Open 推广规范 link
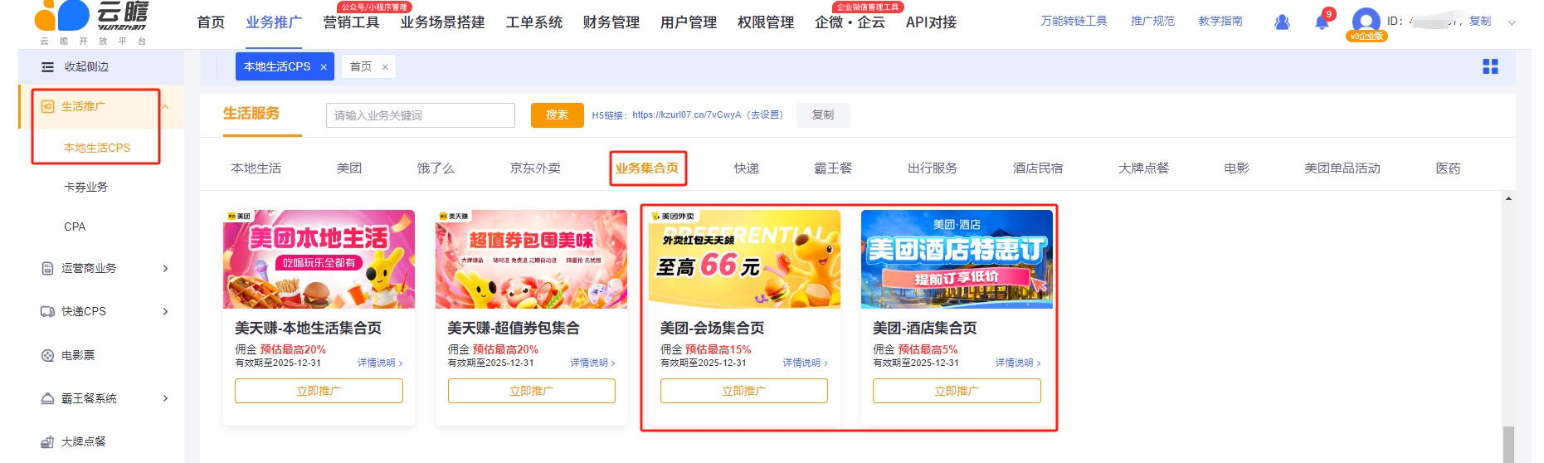The height and width of the screenshot is (463, 1544). click(x=1152, y=22)
